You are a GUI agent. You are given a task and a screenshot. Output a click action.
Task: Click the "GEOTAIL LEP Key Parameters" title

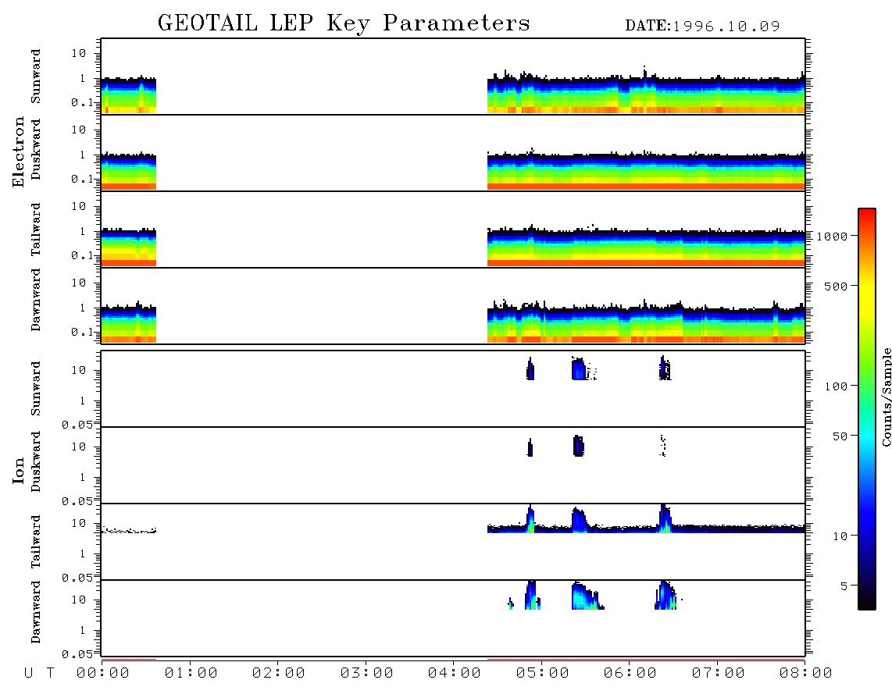coord(344,23)
